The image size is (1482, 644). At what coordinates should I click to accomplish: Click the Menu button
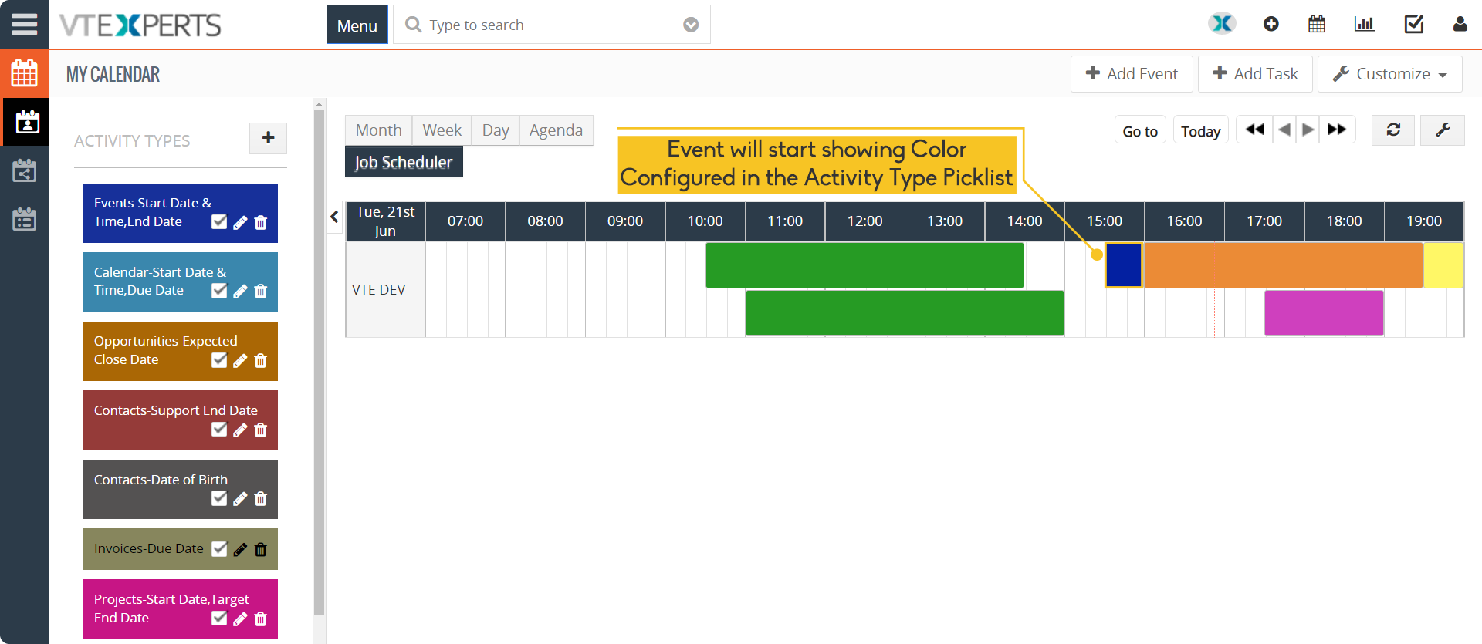click(357, 25)
